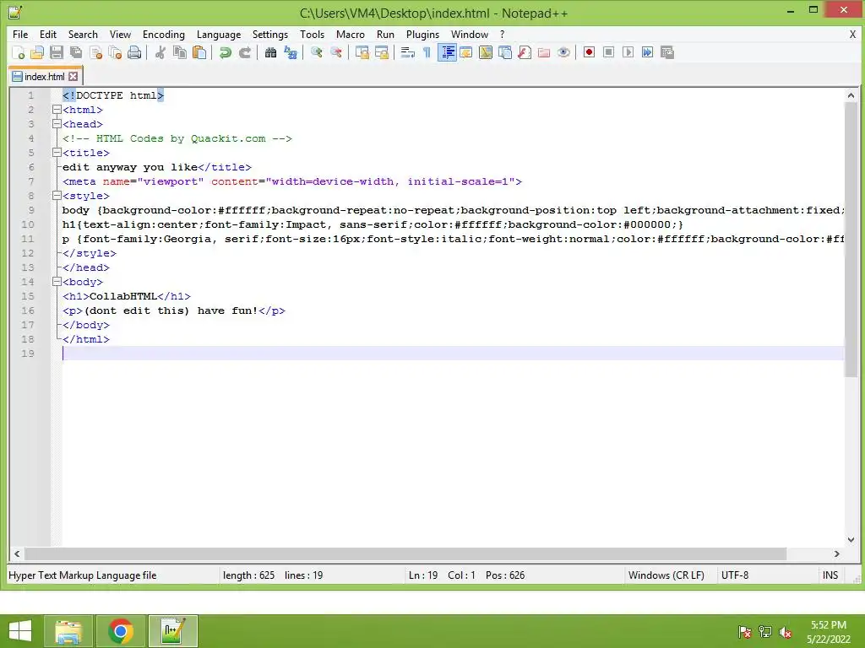The height and width of the screenshot is (648, 865).
Task: Toggle file monitoring eye icon
Action: 563,52
